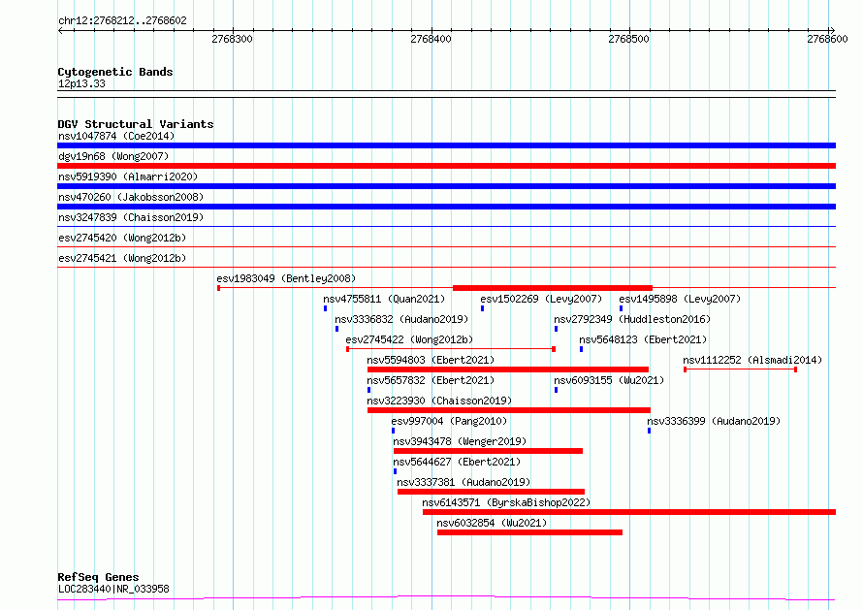Click the small blue marker under nsv4755811

[x=325, y=308]
